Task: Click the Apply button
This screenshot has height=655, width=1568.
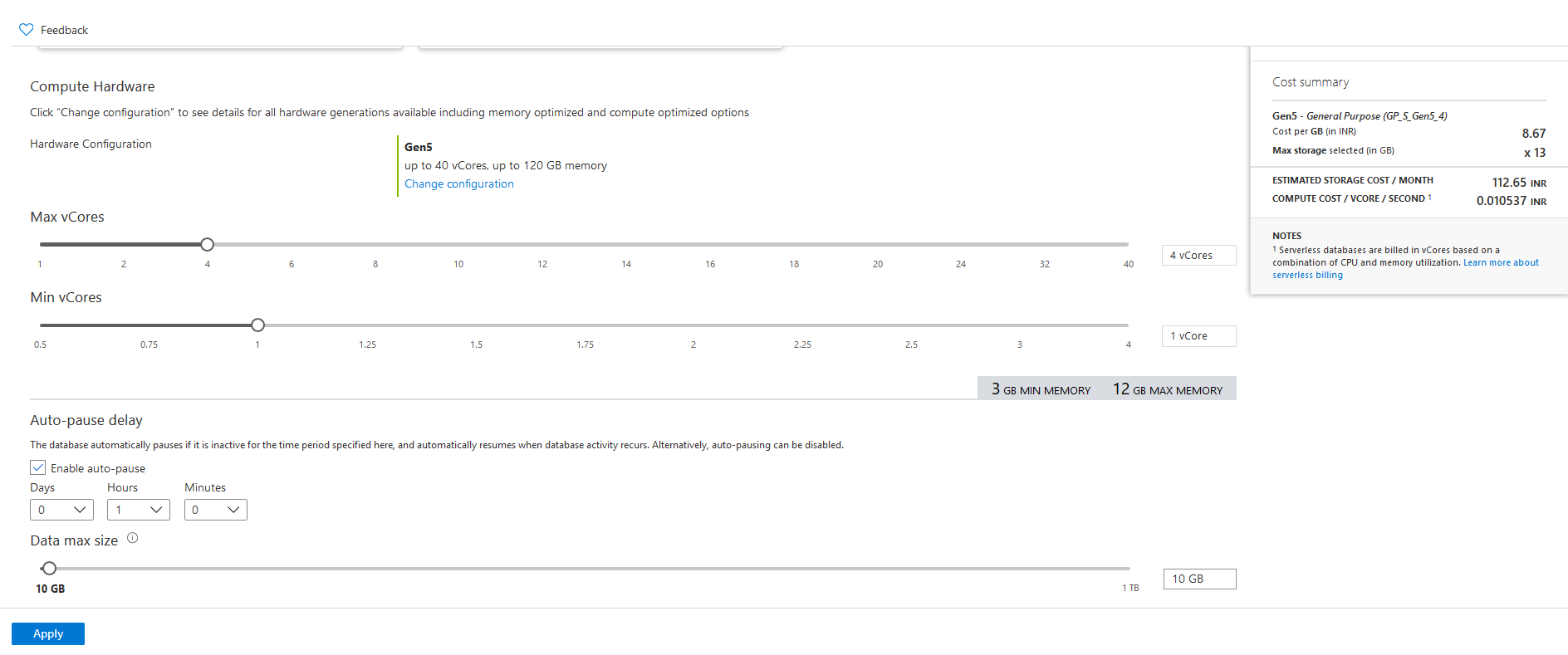Action: point(48,633)
